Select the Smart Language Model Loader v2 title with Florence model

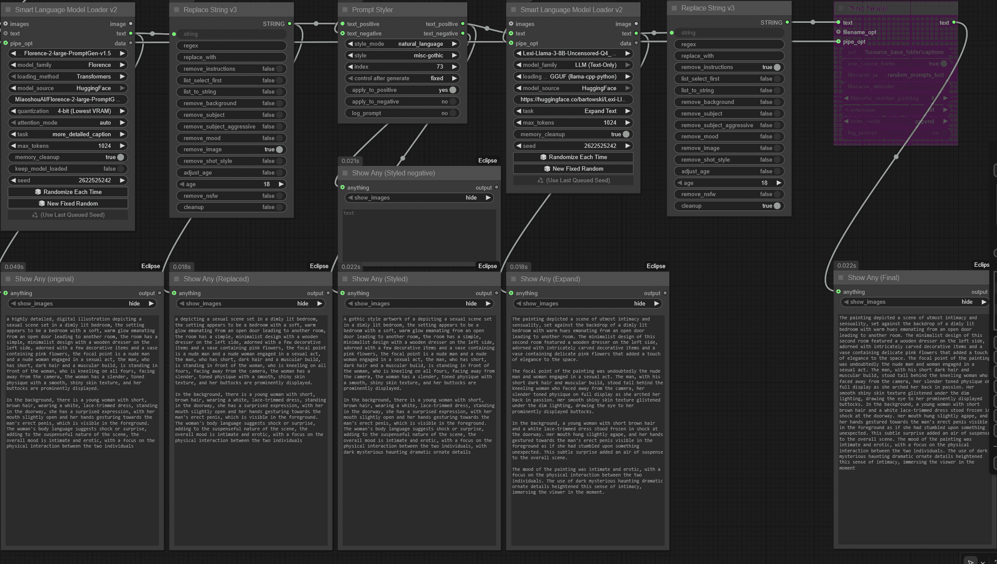click(66, 10)
